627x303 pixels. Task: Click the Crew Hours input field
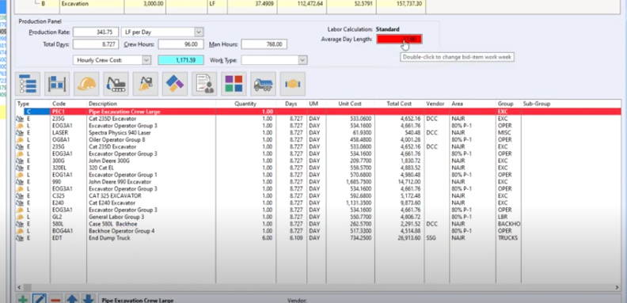click(181, 44)
